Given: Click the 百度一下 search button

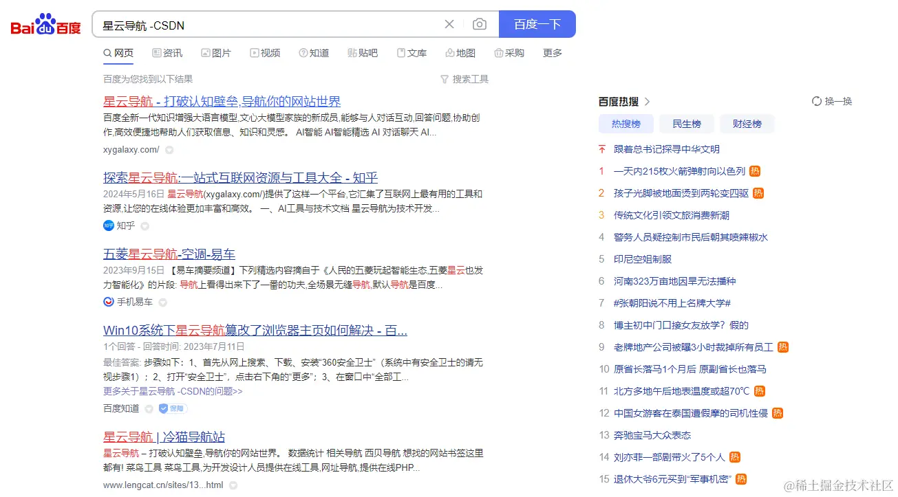Looking at the screenshot, I should 537,25.
